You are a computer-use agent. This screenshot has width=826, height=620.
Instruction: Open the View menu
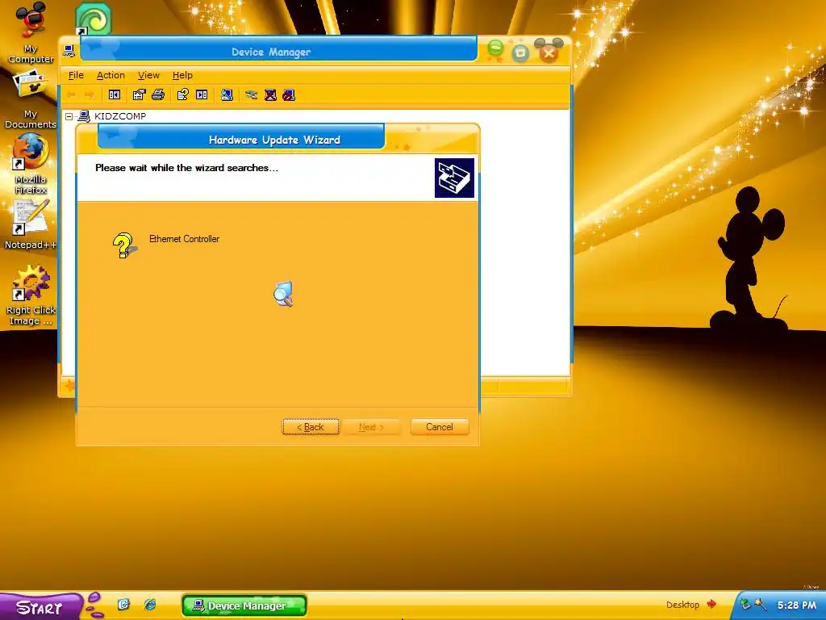[148, 75]
